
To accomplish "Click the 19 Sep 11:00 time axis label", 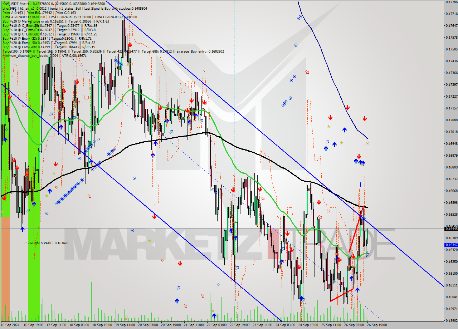I will tap(125, 325).
